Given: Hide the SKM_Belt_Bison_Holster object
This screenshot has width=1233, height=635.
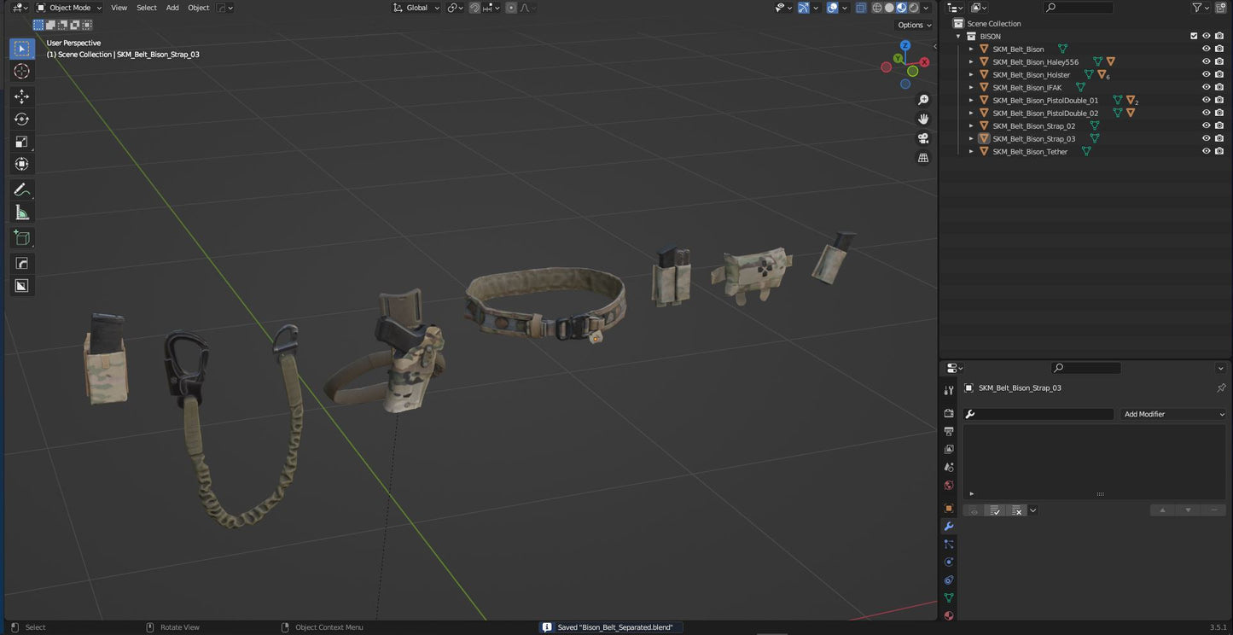Looking at the screenshot, I should 1206,74.
